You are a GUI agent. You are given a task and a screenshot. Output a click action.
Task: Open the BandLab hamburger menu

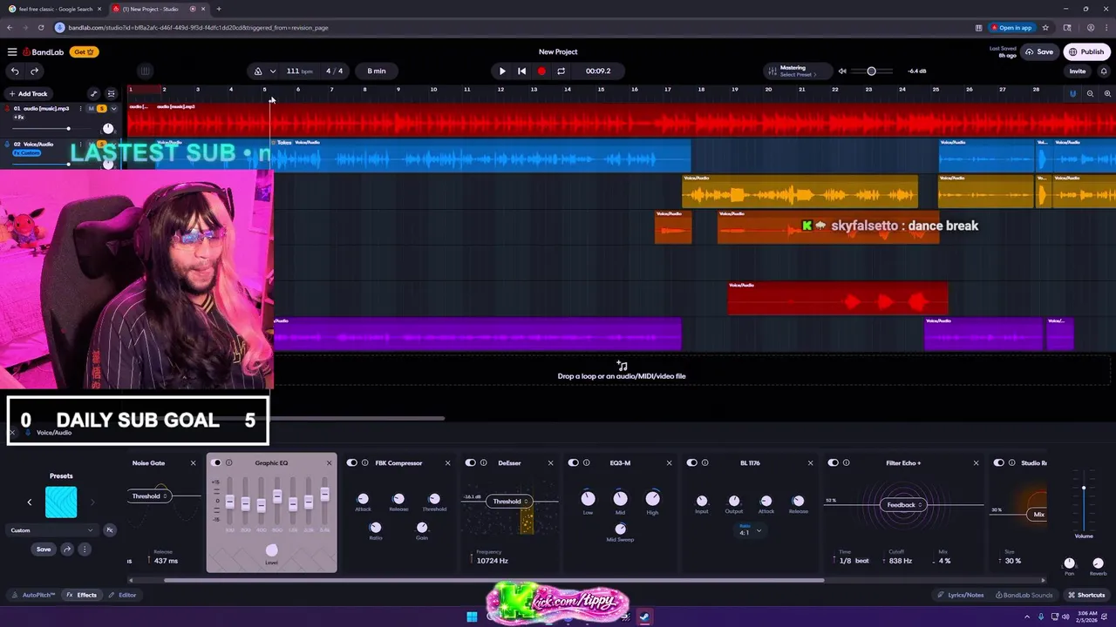(x=11, y=51)
